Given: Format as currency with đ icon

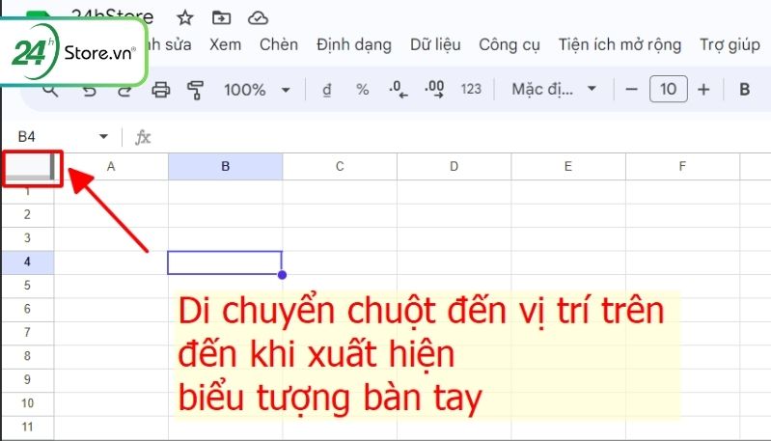Looking at the screenshot, I should coord(327,90).
